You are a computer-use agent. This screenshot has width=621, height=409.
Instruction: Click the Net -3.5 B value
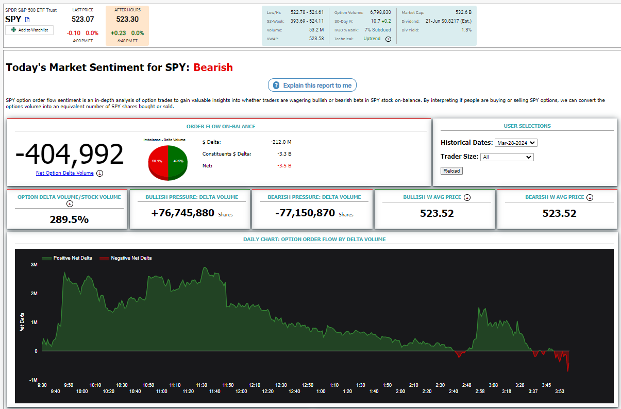click(x=284, y=166)
